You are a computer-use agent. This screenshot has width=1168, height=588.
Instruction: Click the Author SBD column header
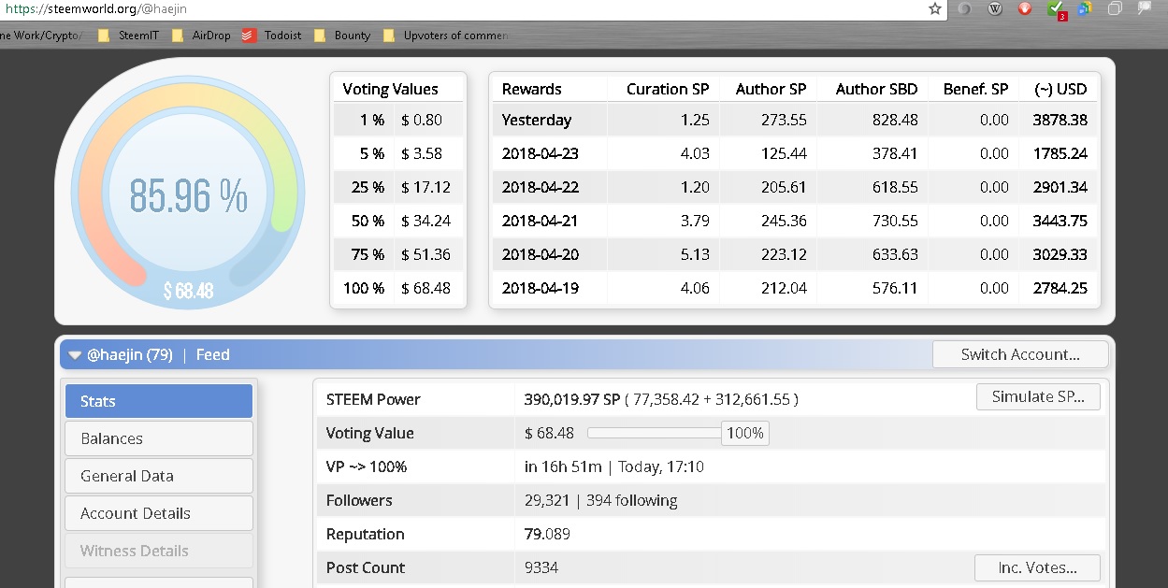(x=876, y=89)
